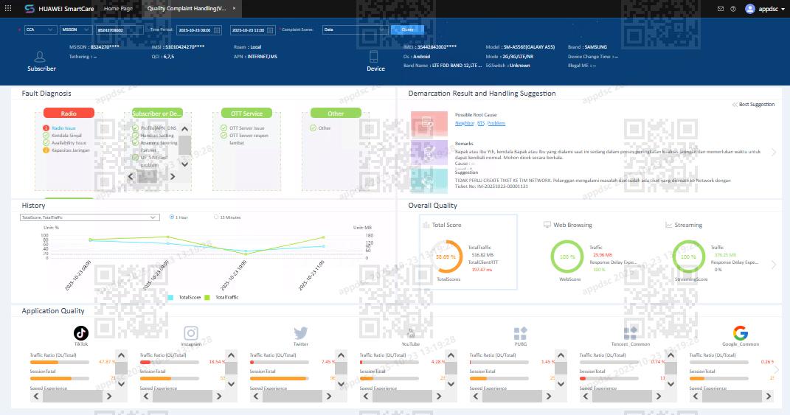The image size is (790, 415).
Task: Select the PUBG app icon
Action: tap(521, 333)
